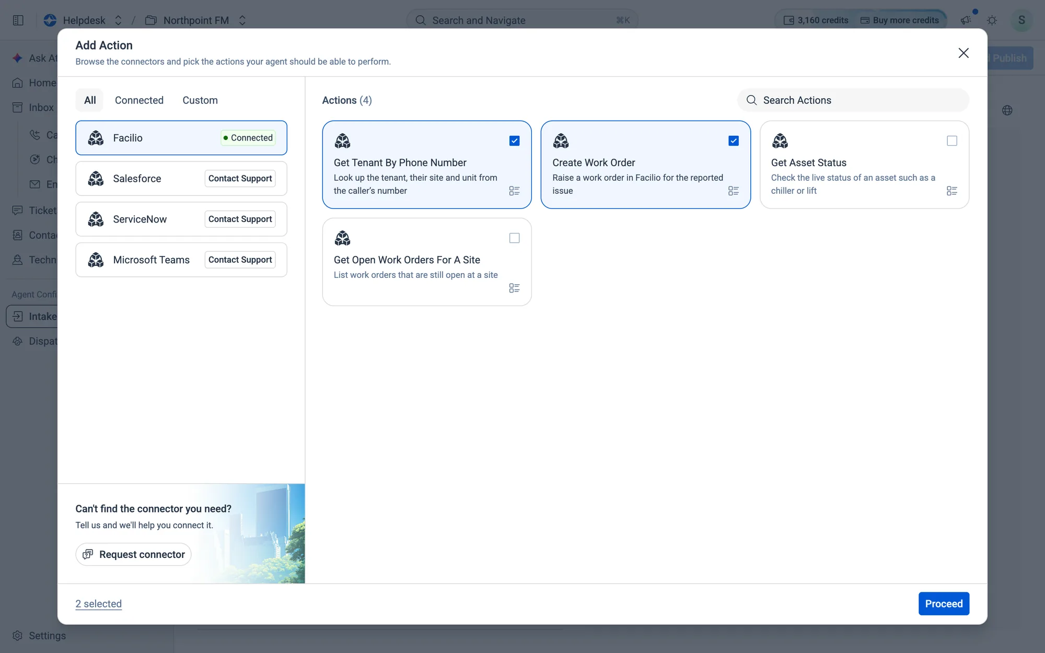Viewport: 1045px width, 653px height.
Task: Open details icon on Get Asset Status card
Action: [x=952, y=191]
